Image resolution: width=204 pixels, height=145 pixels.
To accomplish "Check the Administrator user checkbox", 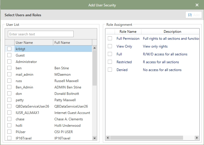I will [x=9, y=61].
